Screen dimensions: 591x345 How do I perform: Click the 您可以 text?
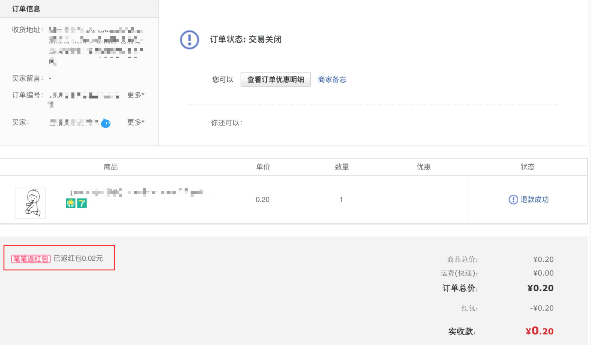point(223,79)
